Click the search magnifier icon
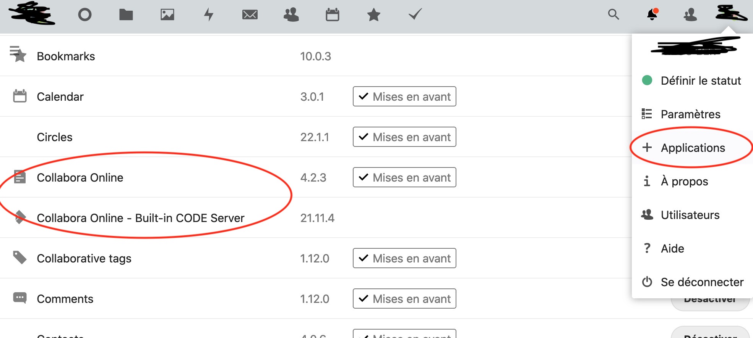 (613, 14)
